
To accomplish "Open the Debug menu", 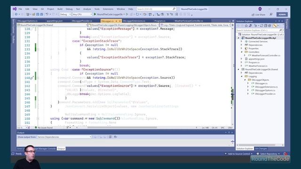I will coord(69,9).
